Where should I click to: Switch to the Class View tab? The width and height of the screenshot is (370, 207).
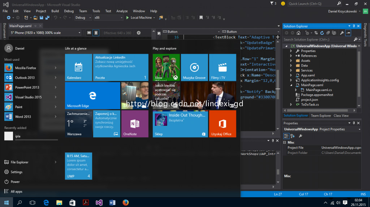click(x=341, y=116)
